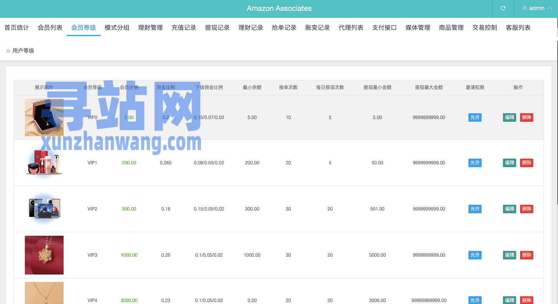Click the VIP1 cosmetics product thumbnail
Screen dimensions: 558x304
(44, 163)
